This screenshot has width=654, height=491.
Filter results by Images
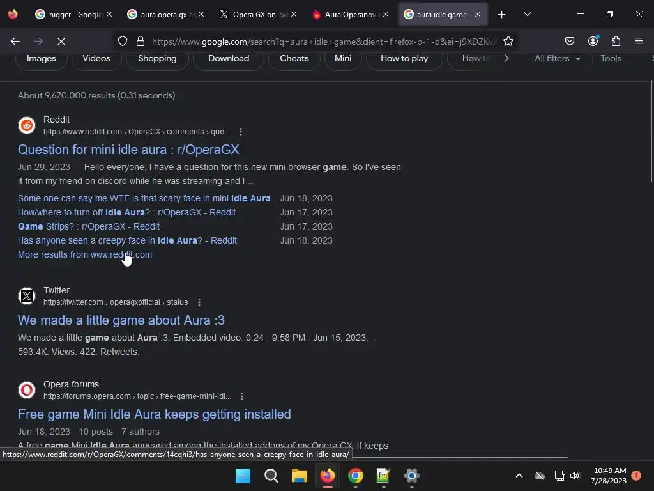tap(42, 58)
